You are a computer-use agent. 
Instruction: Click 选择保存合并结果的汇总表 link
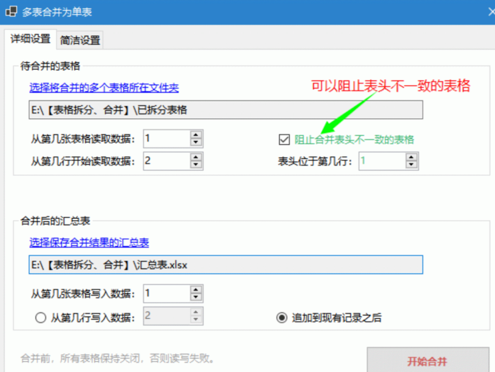coord(89,243)
